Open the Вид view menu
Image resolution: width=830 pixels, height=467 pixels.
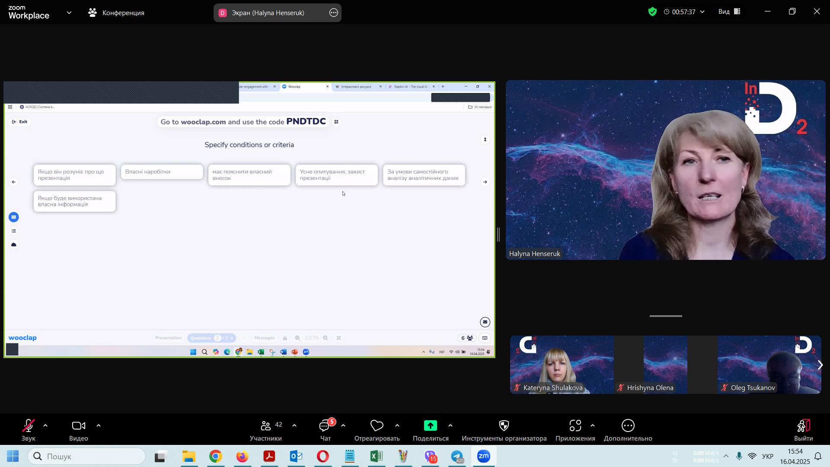(x=729, y=12)
